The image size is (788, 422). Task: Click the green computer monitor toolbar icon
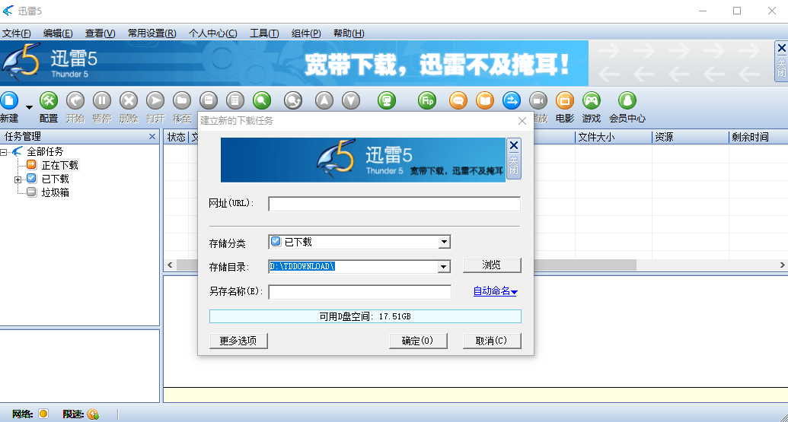pos(387,101)
